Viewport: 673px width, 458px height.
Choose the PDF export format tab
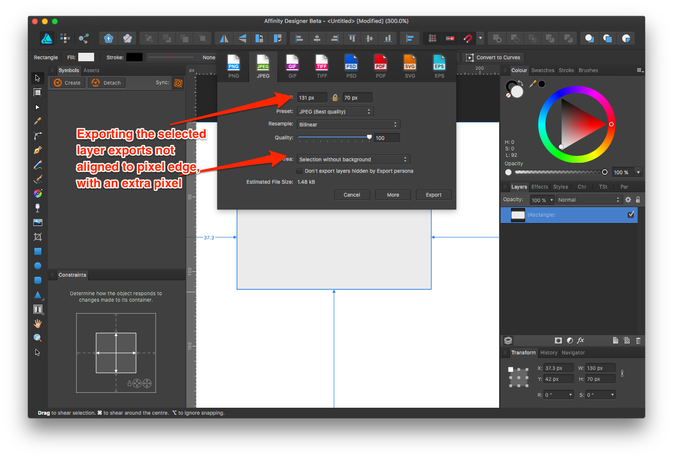[381, 67]
